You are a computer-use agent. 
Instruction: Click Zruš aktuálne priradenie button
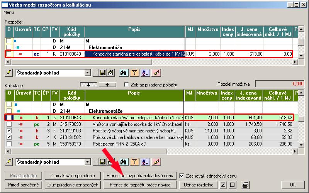pos(73,176)
